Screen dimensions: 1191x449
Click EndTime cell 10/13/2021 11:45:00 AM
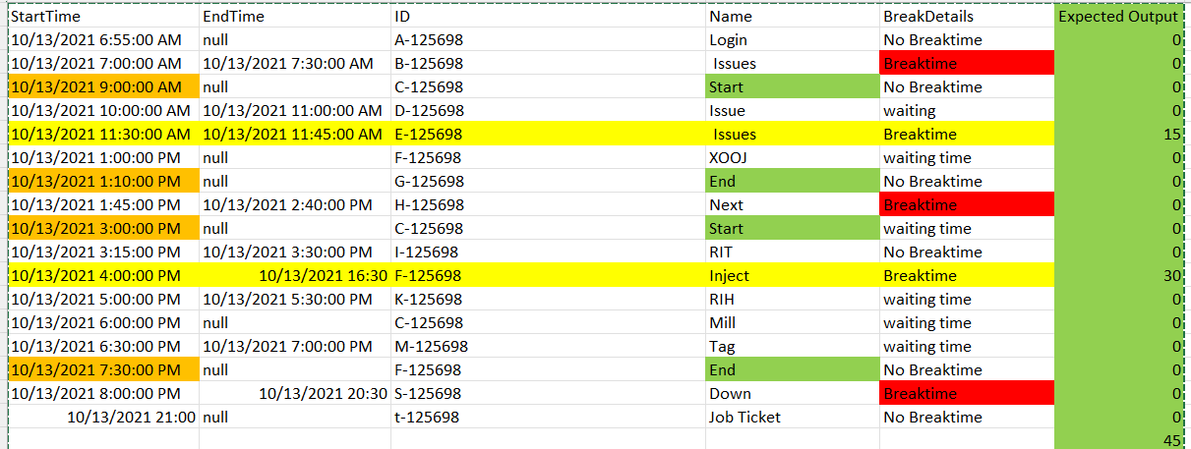[295, 135]
